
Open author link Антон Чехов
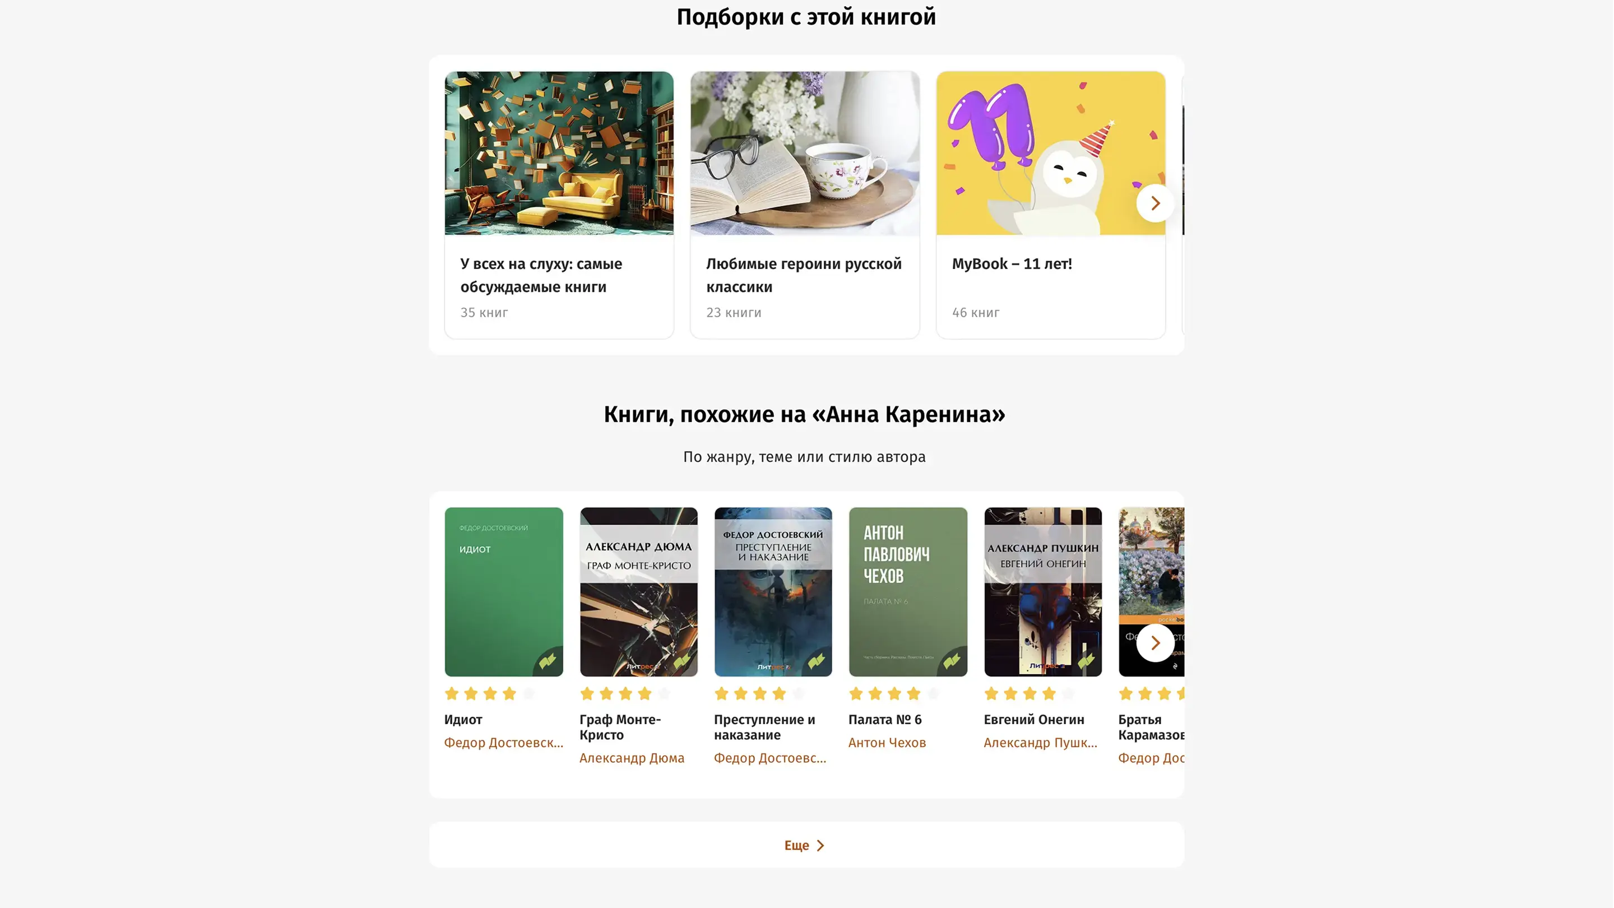(x=887, y=743)
